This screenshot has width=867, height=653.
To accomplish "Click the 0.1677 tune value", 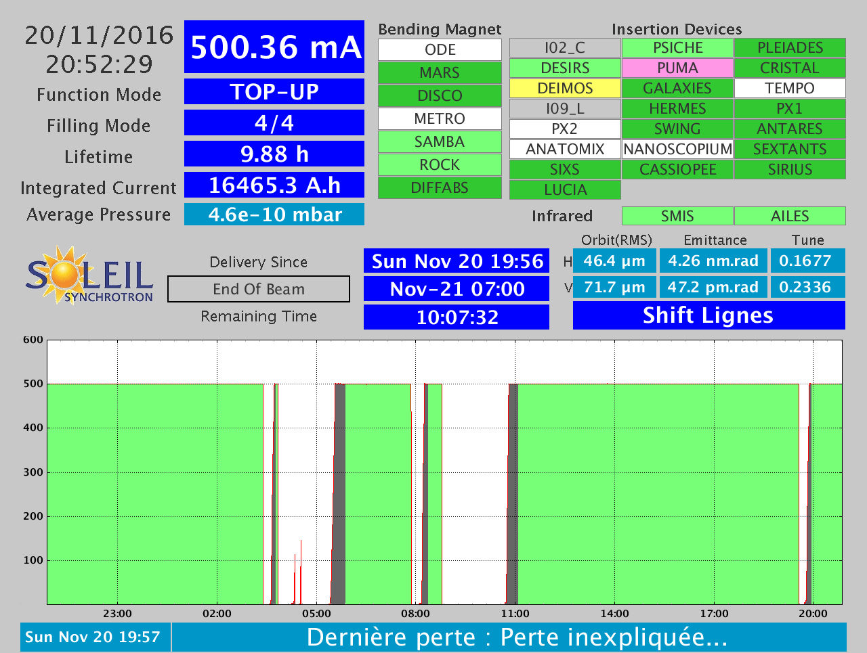I will (x=808, y=261).
